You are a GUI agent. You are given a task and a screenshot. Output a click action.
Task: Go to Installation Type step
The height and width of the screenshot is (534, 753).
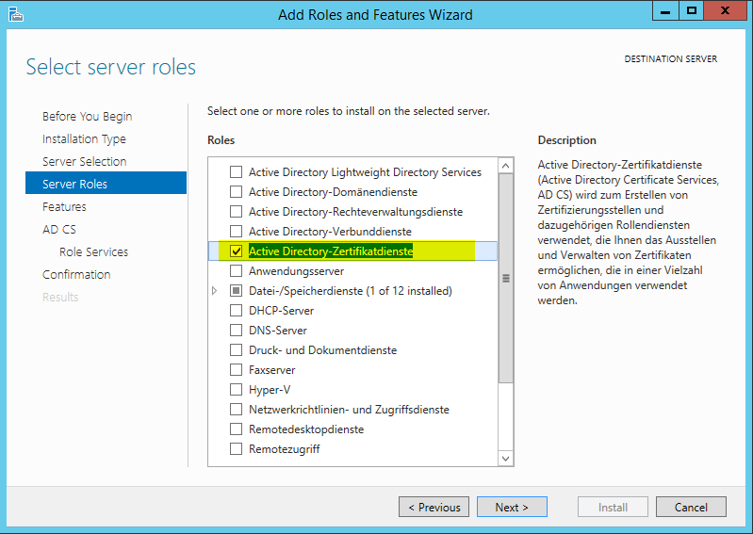[84, 139]
